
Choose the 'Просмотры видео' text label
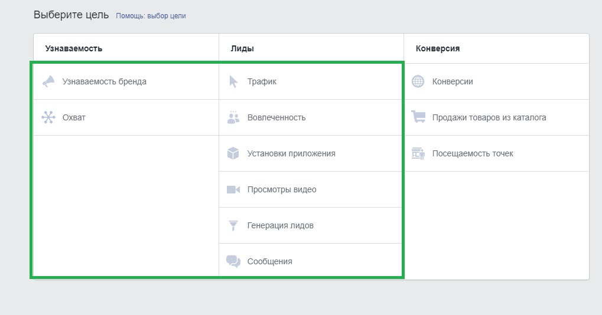tap(282, 189)
